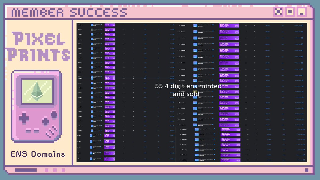
Task: Select the 4459.eth domain name
Action: (x=202, y=150)
